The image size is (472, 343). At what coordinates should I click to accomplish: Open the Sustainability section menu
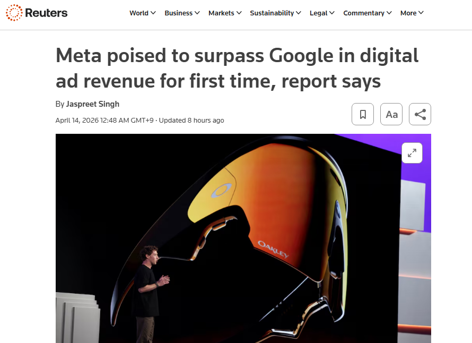coord(273,13)
